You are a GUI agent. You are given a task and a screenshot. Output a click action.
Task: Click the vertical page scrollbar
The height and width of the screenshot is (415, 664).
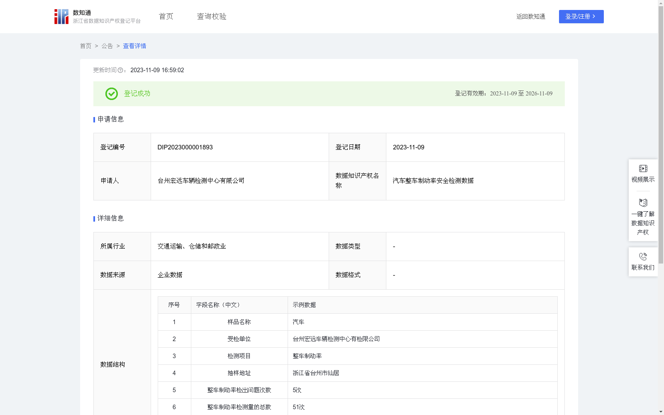click(x=661, y=135)
